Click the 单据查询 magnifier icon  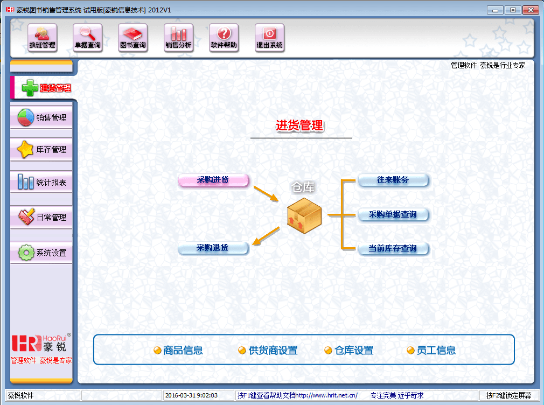(x=87, y=38)
